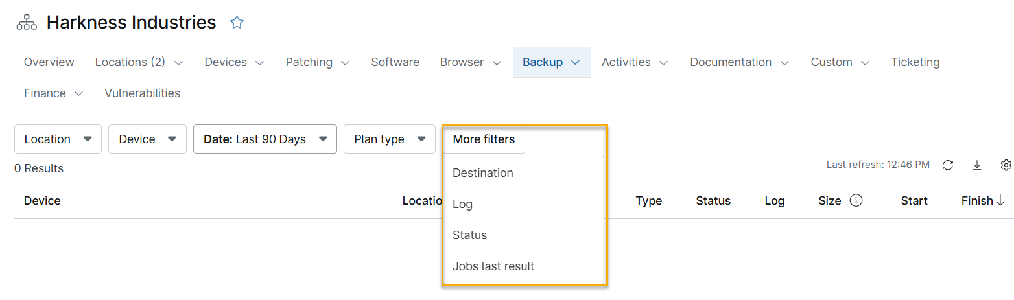The image size is (1014, 300).
Task: Sort by the Device column header
Action: 42,201
